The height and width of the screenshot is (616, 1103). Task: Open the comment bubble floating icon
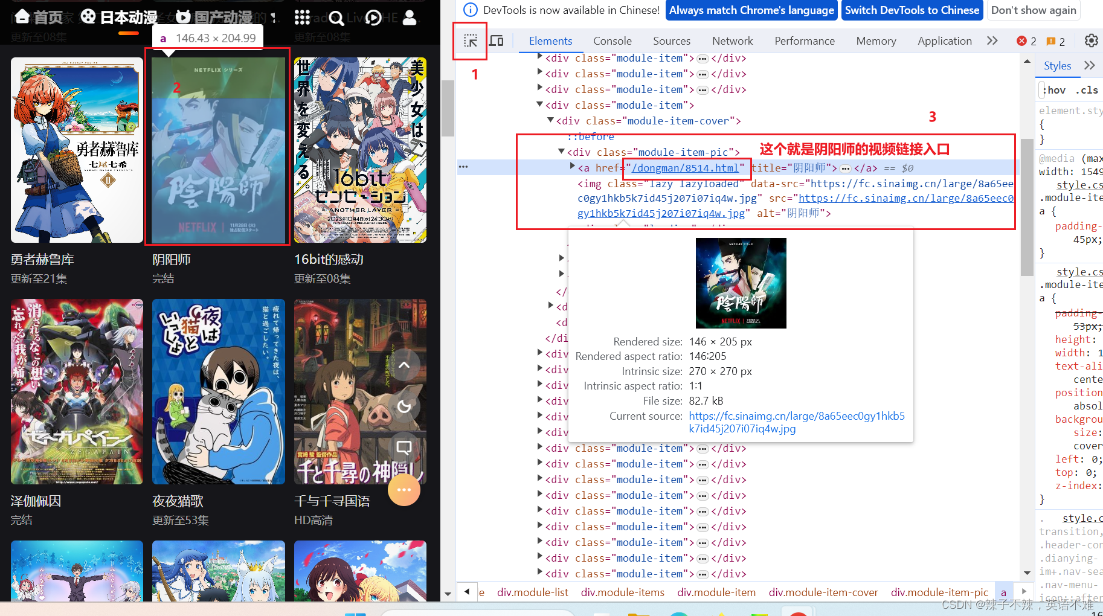(x=404, y=448)
